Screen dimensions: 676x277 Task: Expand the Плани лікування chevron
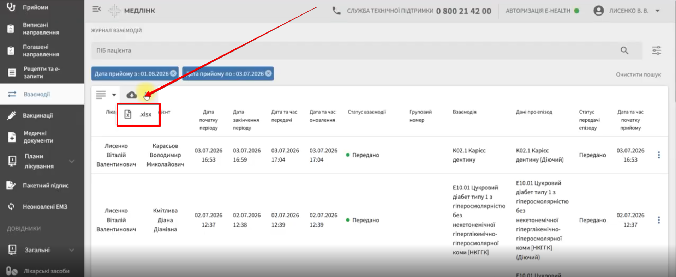72,161
